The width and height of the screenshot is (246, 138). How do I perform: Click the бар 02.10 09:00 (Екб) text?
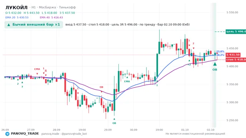point(173,25)
